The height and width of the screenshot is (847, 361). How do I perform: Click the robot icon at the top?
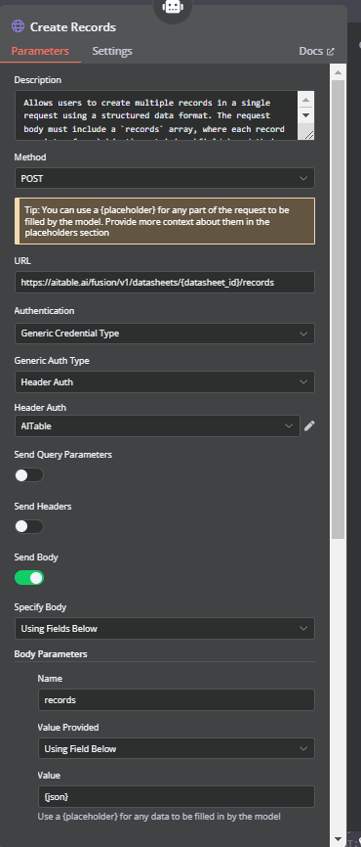coord(173,7)
